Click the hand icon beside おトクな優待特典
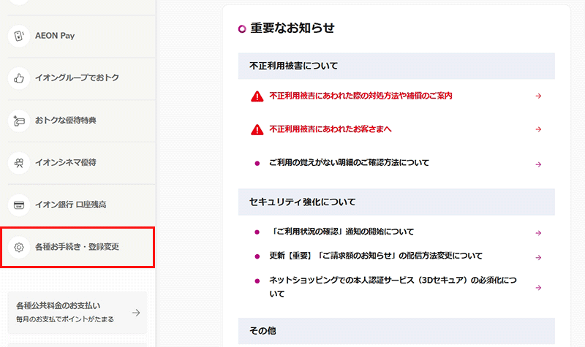The width and height of the screenshot is (585, 347). [x=18, y=120]
